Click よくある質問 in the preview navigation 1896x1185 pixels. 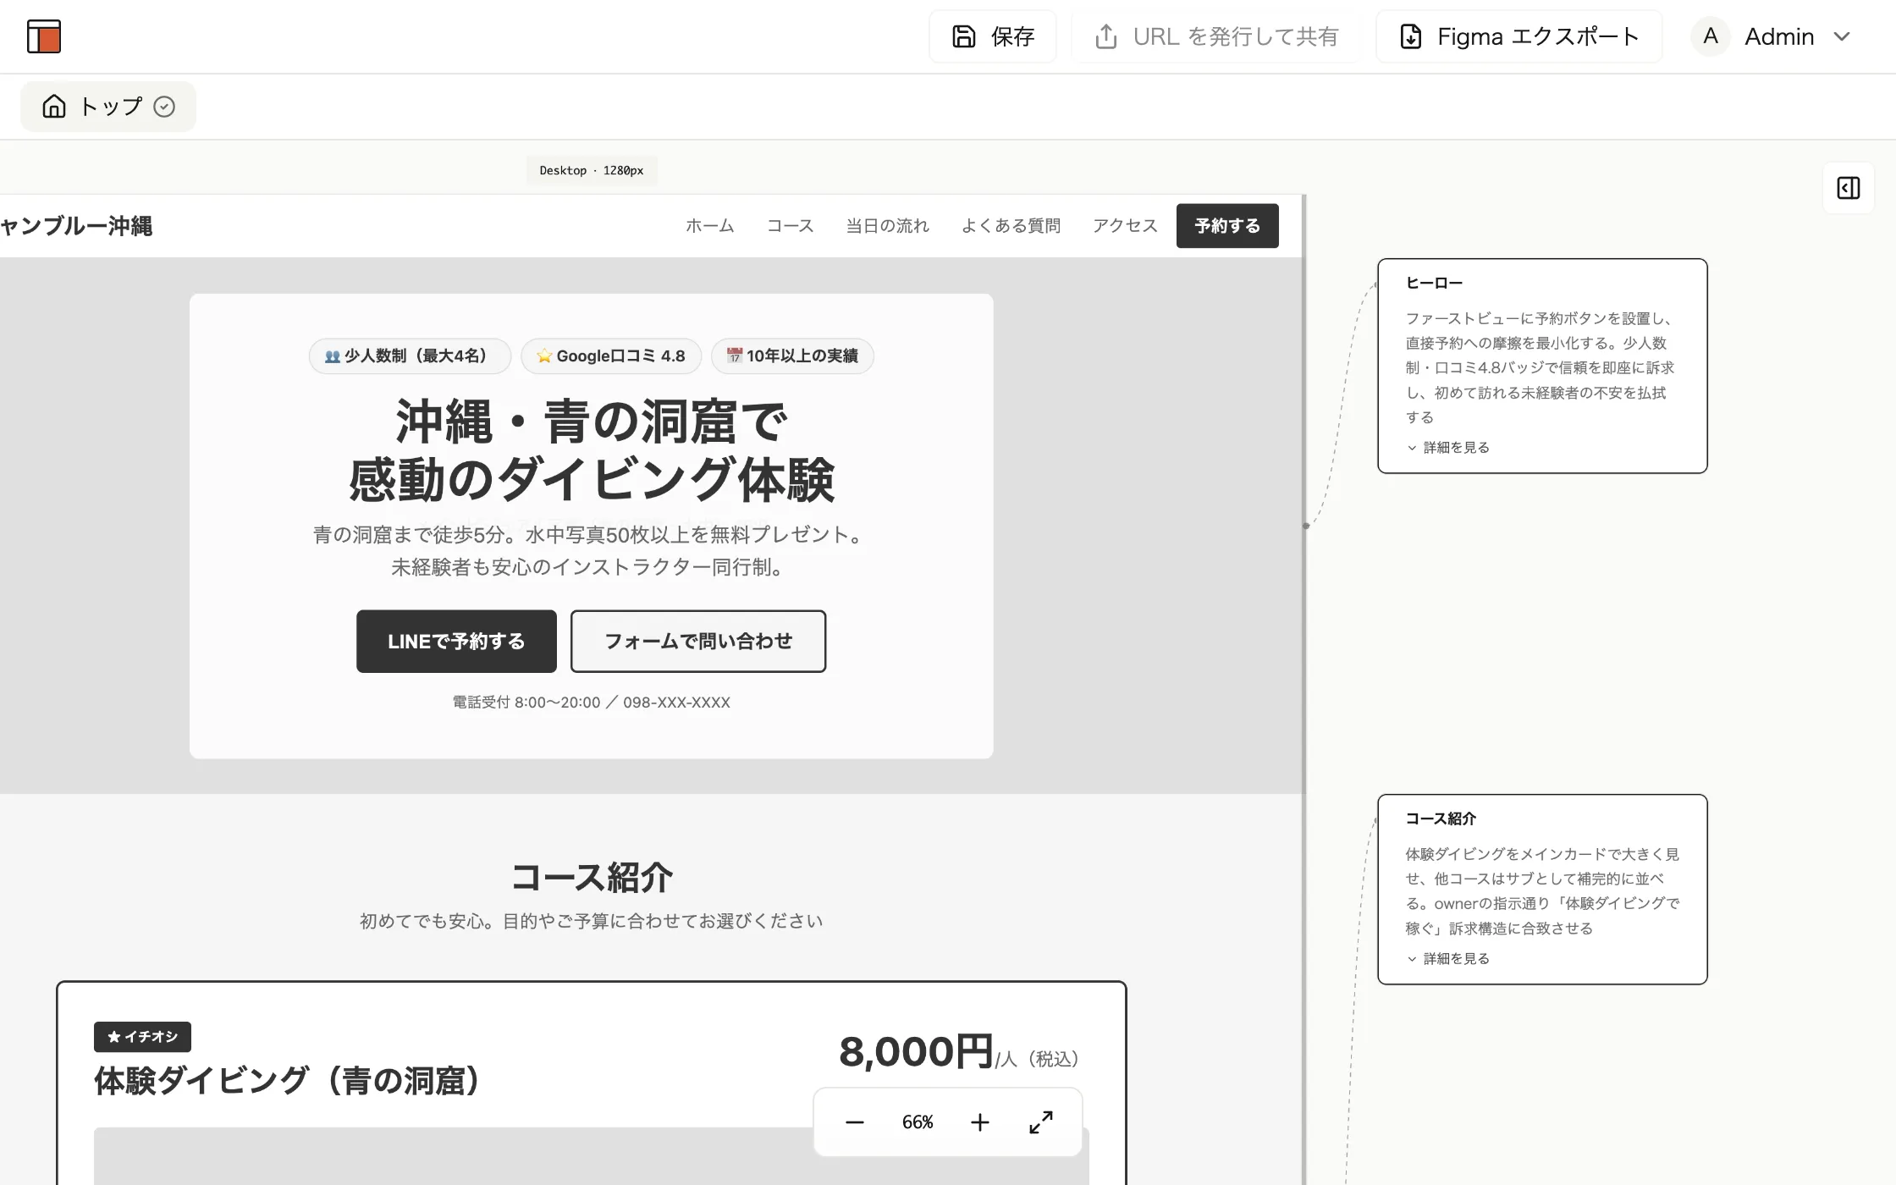click(x=1011, y=226)
